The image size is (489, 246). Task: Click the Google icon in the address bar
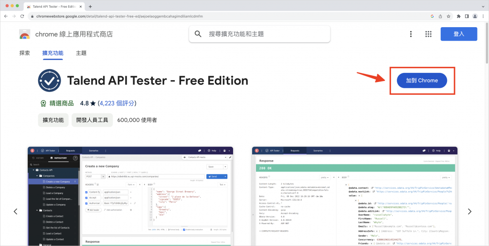[x=432, y=16]
